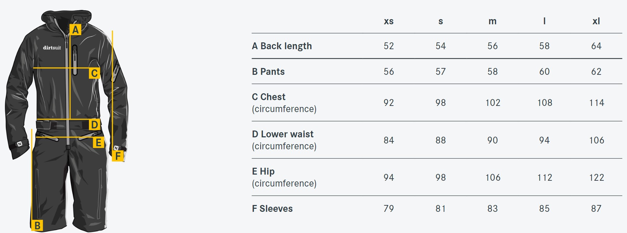
Task: Click the yellow A marker on collar
Action: [76, 30]
